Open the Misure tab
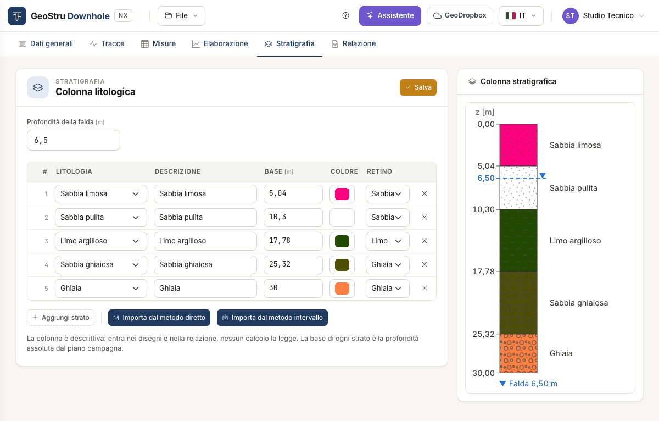This screenshot has width=659, height=421. [x=158, y=43]
